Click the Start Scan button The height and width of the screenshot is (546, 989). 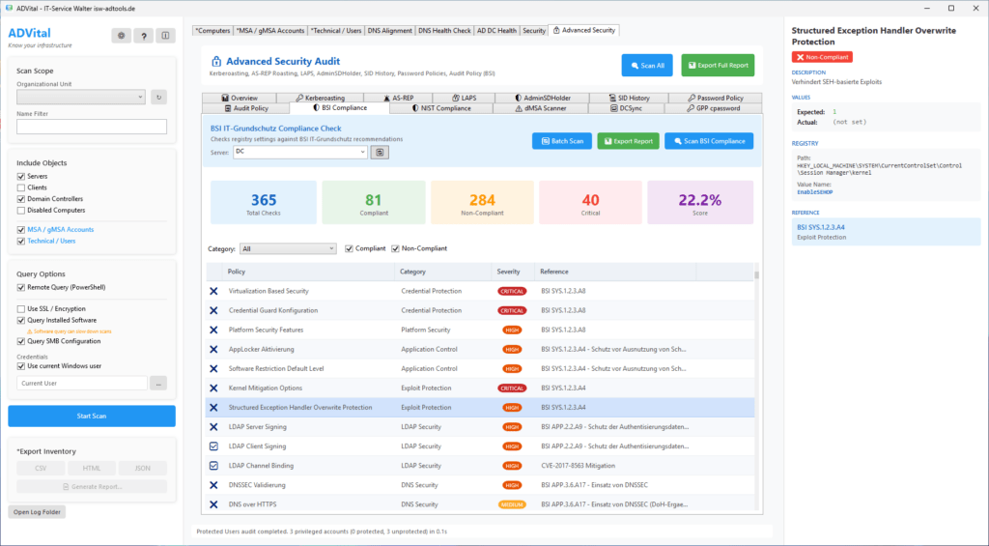pos(92,416)
